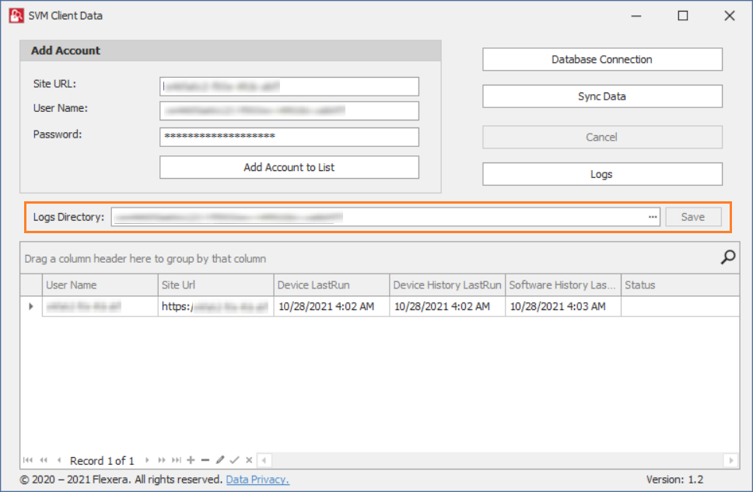
Task: Append new record with plus icon
Action: (x=191, y=460)
